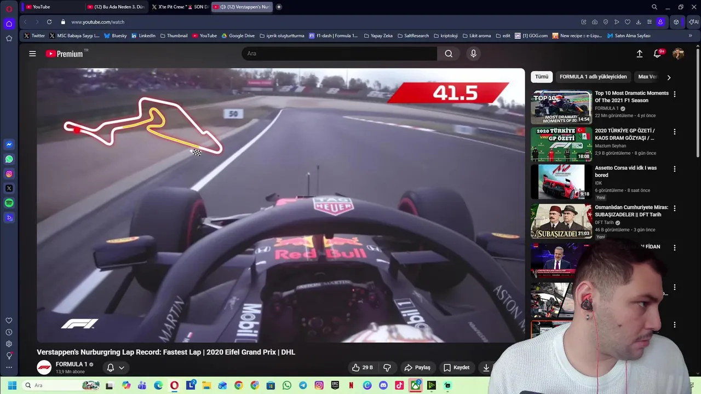The image size is (701, 394).
Task: Take a snapshot with the camera icon in address bar
Action: pos(595,22)
